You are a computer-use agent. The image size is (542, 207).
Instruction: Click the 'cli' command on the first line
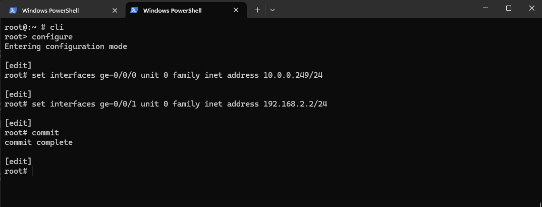click(57, 27)
